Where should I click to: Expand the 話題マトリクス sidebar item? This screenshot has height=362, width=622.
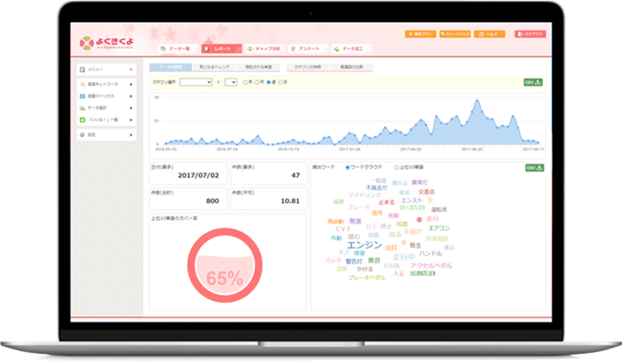click(x=107, y=96)
